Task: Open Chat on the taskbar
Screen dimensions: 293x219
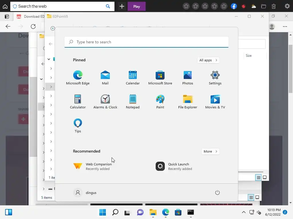Action: [x=140, y=212]
